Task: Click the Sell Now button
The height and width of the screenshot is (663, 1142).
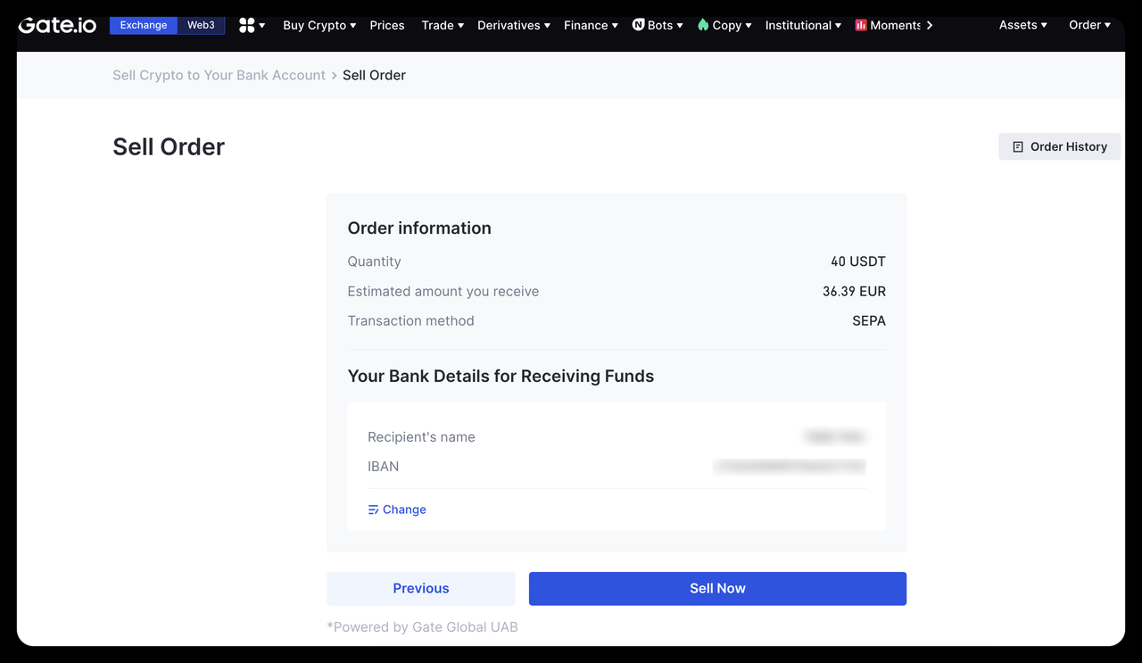Action: (x=717, y=588)
